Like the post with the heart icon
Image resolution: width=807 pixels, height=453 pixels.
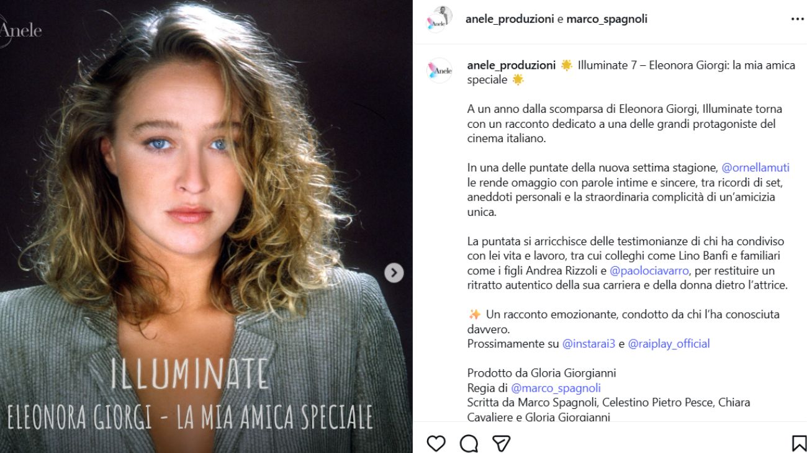[x=437, y=443]
